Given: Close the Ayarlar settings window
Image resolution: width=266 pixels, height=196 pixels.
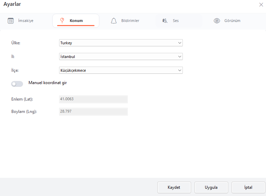Looking at the screenshot, I should coord(261,4).
